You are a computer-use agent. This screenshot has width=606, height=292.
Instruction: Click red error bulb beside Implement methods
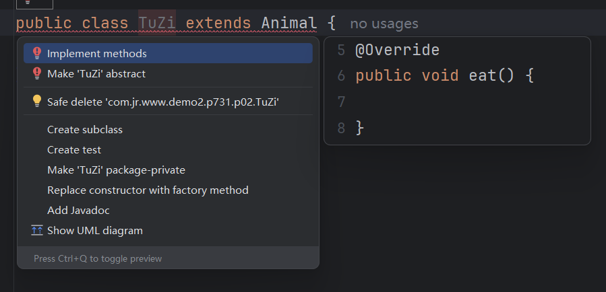pos(36,53)
